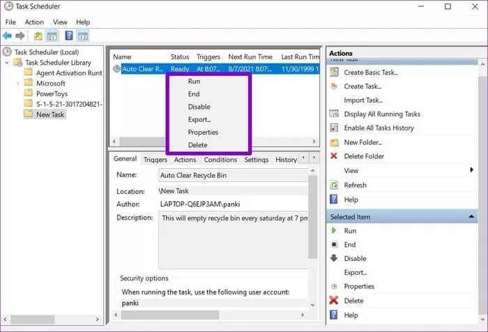Viewport: 488px width, 332px height.
Task: Switch to the Settings tab
Action: point(257,160)
